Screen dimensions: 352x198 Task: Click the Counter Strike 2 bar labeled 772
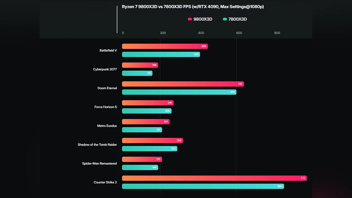(214, 178)
